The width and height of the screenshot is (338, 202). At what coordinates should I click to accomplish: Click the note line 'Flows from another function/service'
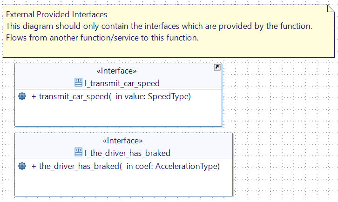tap(102, 38)
